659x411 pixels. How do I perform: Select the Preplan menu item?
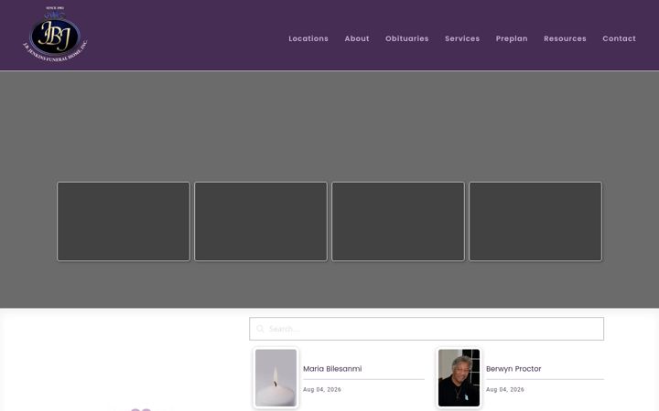click(512, 38)
